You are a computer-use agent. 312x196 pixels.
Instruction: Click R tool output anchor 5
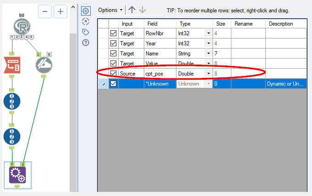[x=31, y=37]
